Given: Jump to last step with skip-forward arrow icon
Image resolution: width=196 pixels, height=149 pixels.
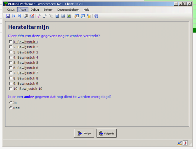Looking at the screenshot, I should 20,16.
